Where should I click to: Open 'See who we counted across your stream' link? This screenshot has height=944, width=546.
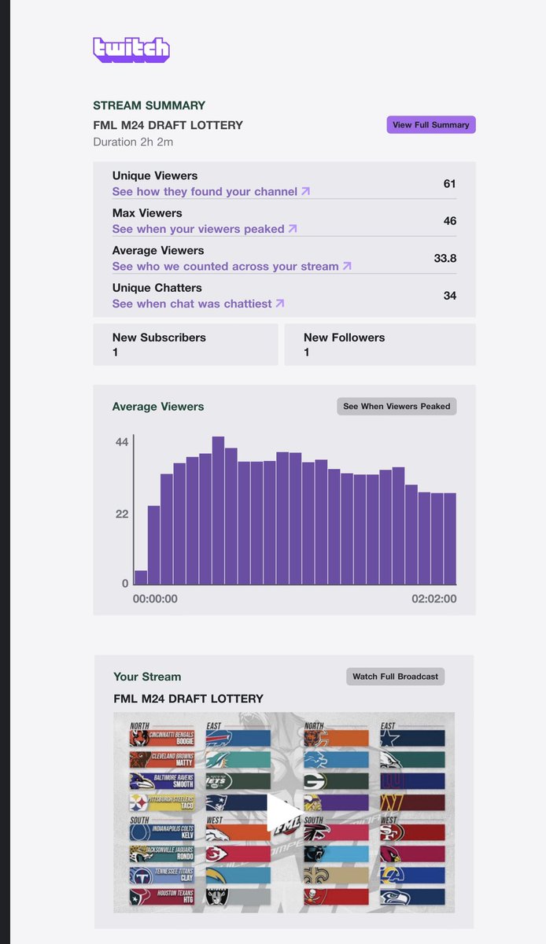coord(232,266)
